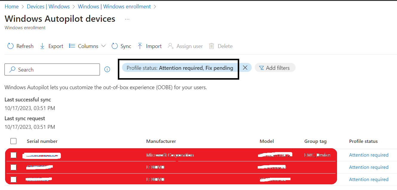Screen dimensions: 397x190
Task: Import Autopilot devices
Action: coord(149,46)
